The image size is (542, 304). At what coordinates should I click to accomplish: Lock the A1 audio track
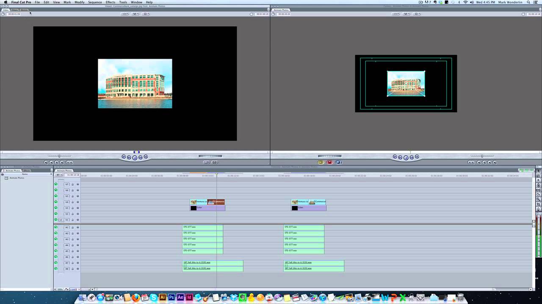[72, 228]
